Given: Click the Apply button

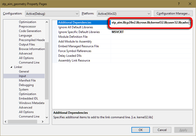Looking at the screenshot, I should [x=183, y=130].
